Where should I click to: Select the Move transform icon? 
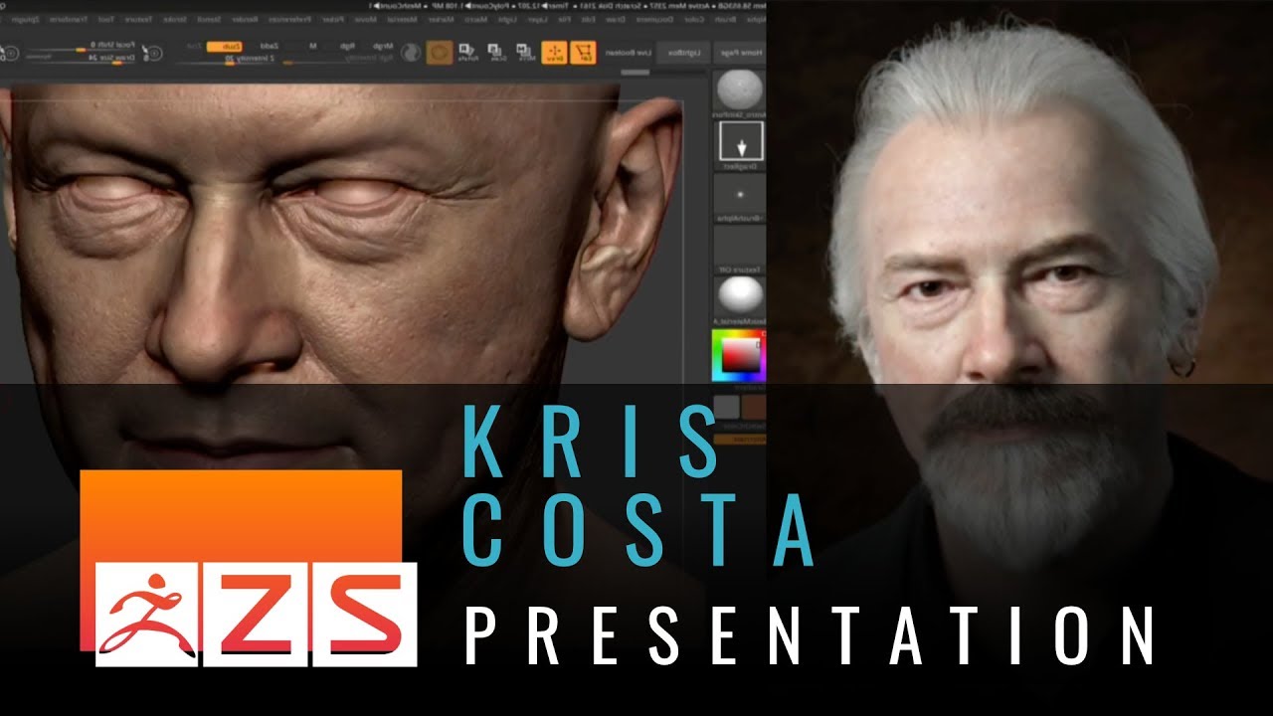click(x=526, y=53)
